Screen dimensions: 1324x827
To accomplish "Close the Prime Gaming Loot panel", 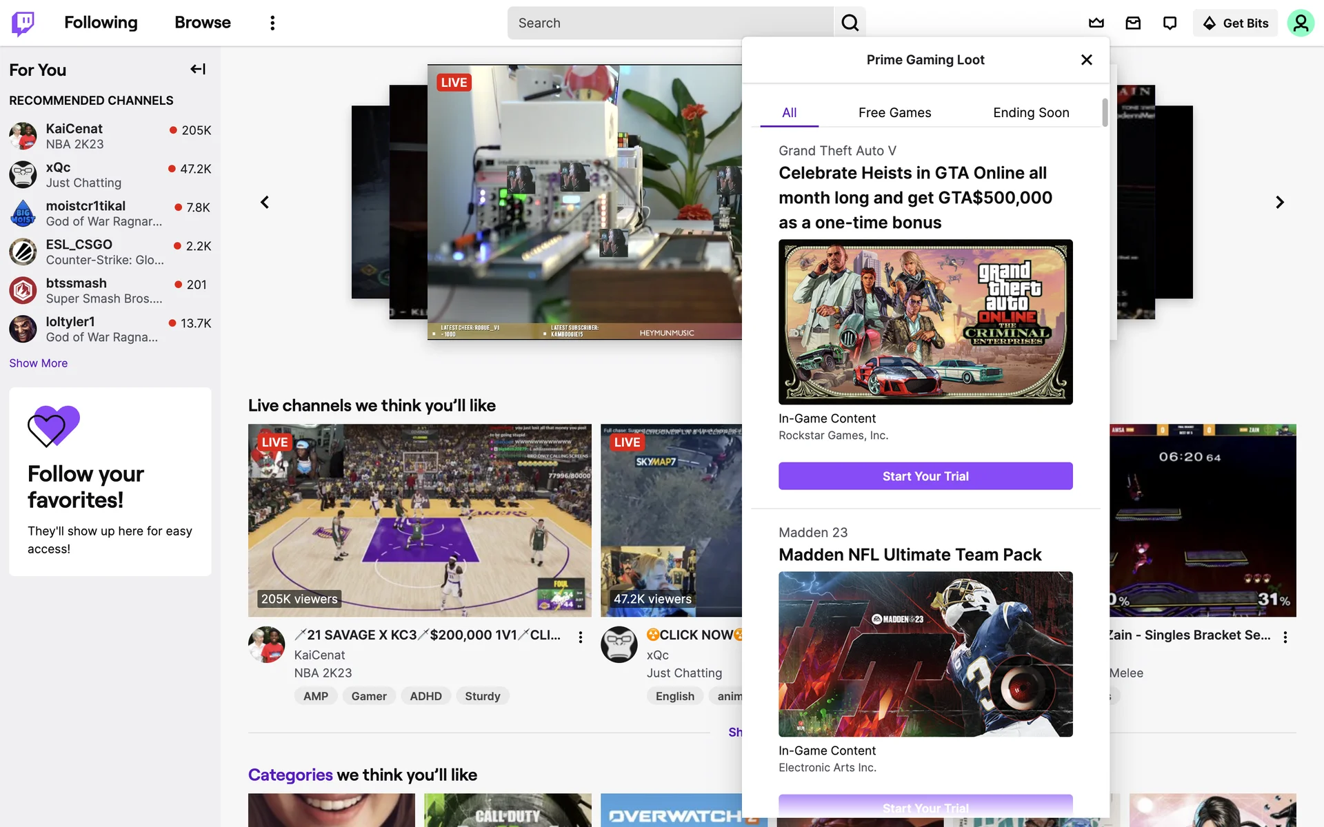I will coord(1086,60).
